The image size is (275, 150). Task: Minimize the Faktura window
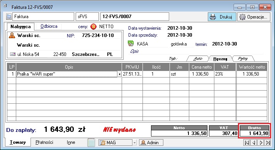point(239,7)
